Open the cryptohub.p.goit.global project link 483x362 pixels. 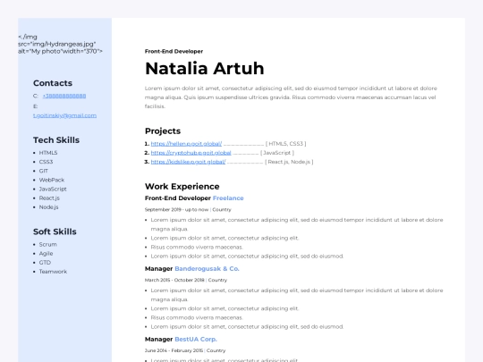tap(191, 153)
